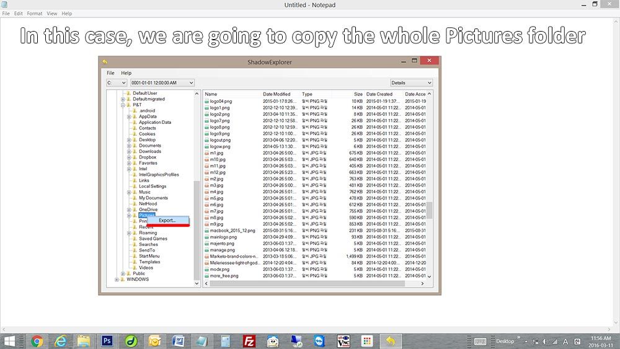620x349 pixels.
Task: Show hidden system tray icons
Action: 526,342
